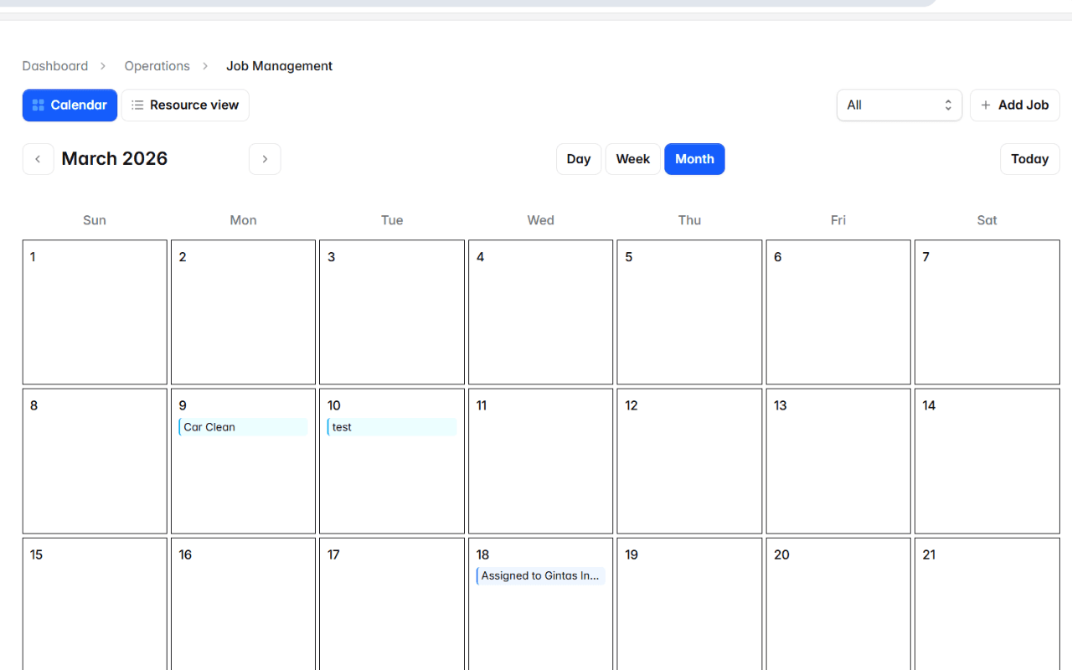The height and width of the screenshot is (670, 1072).
Task: Navigate to Dashboard via breadcrumb
Action: (54, 65)
